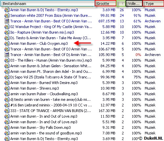The image size is (164, 141).
Task: Select the Armin Van Buren - Shivers.mp3 filename
Action: coord(34,88)
